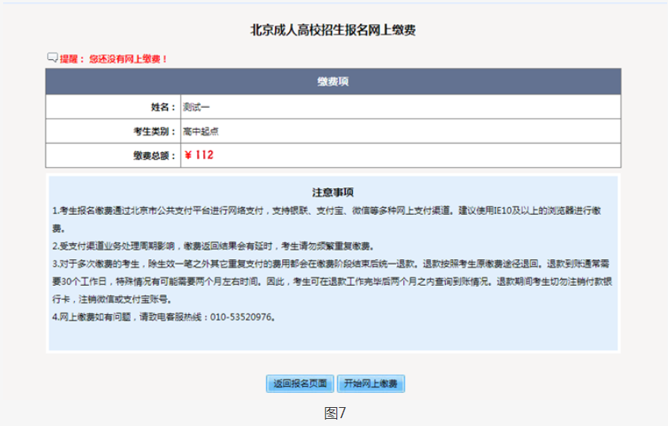Click the page title 北京成人高校招生报名网上缴费
The height and width of the screenshot is (426, 668).
tap(333, 31)
